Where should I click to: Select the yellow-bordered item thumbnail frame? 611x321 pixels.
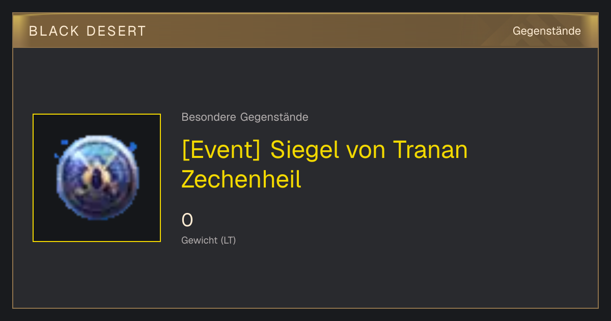[97, 178]
